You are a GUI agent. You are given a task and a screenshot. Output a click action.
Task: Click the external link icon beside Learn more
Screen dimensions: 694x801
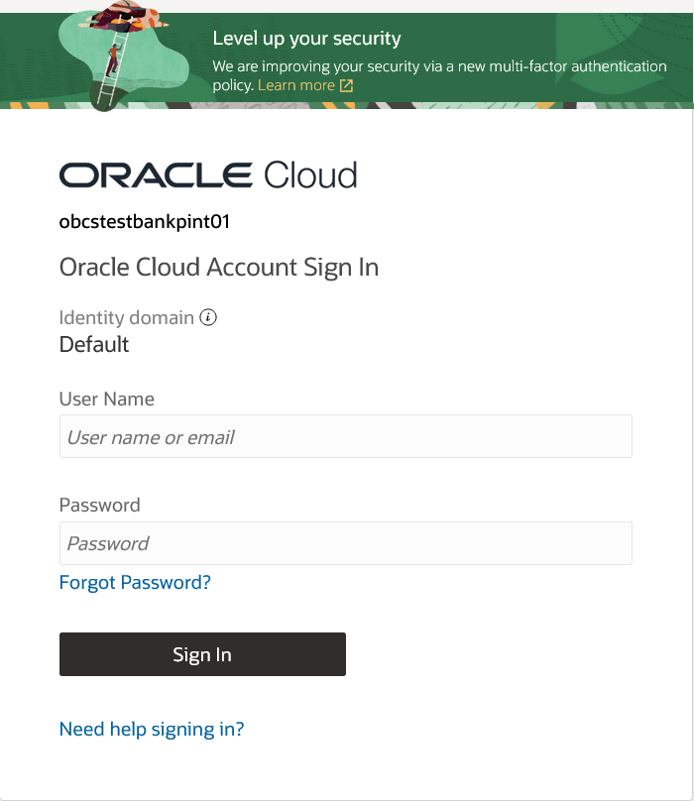(x=346, y=86)
